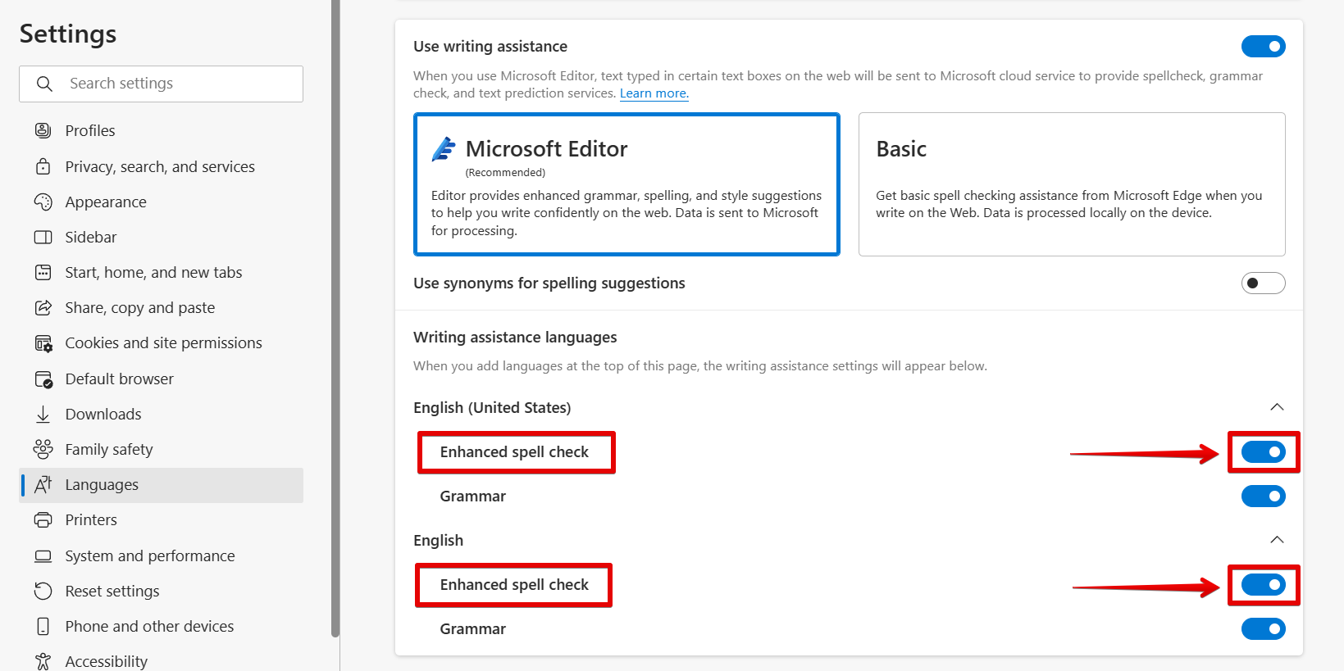The width and height of the screenshot is (1344, 671).
Task: Enable synonyms for spelling suggestions
Action: pos(1263,283)
